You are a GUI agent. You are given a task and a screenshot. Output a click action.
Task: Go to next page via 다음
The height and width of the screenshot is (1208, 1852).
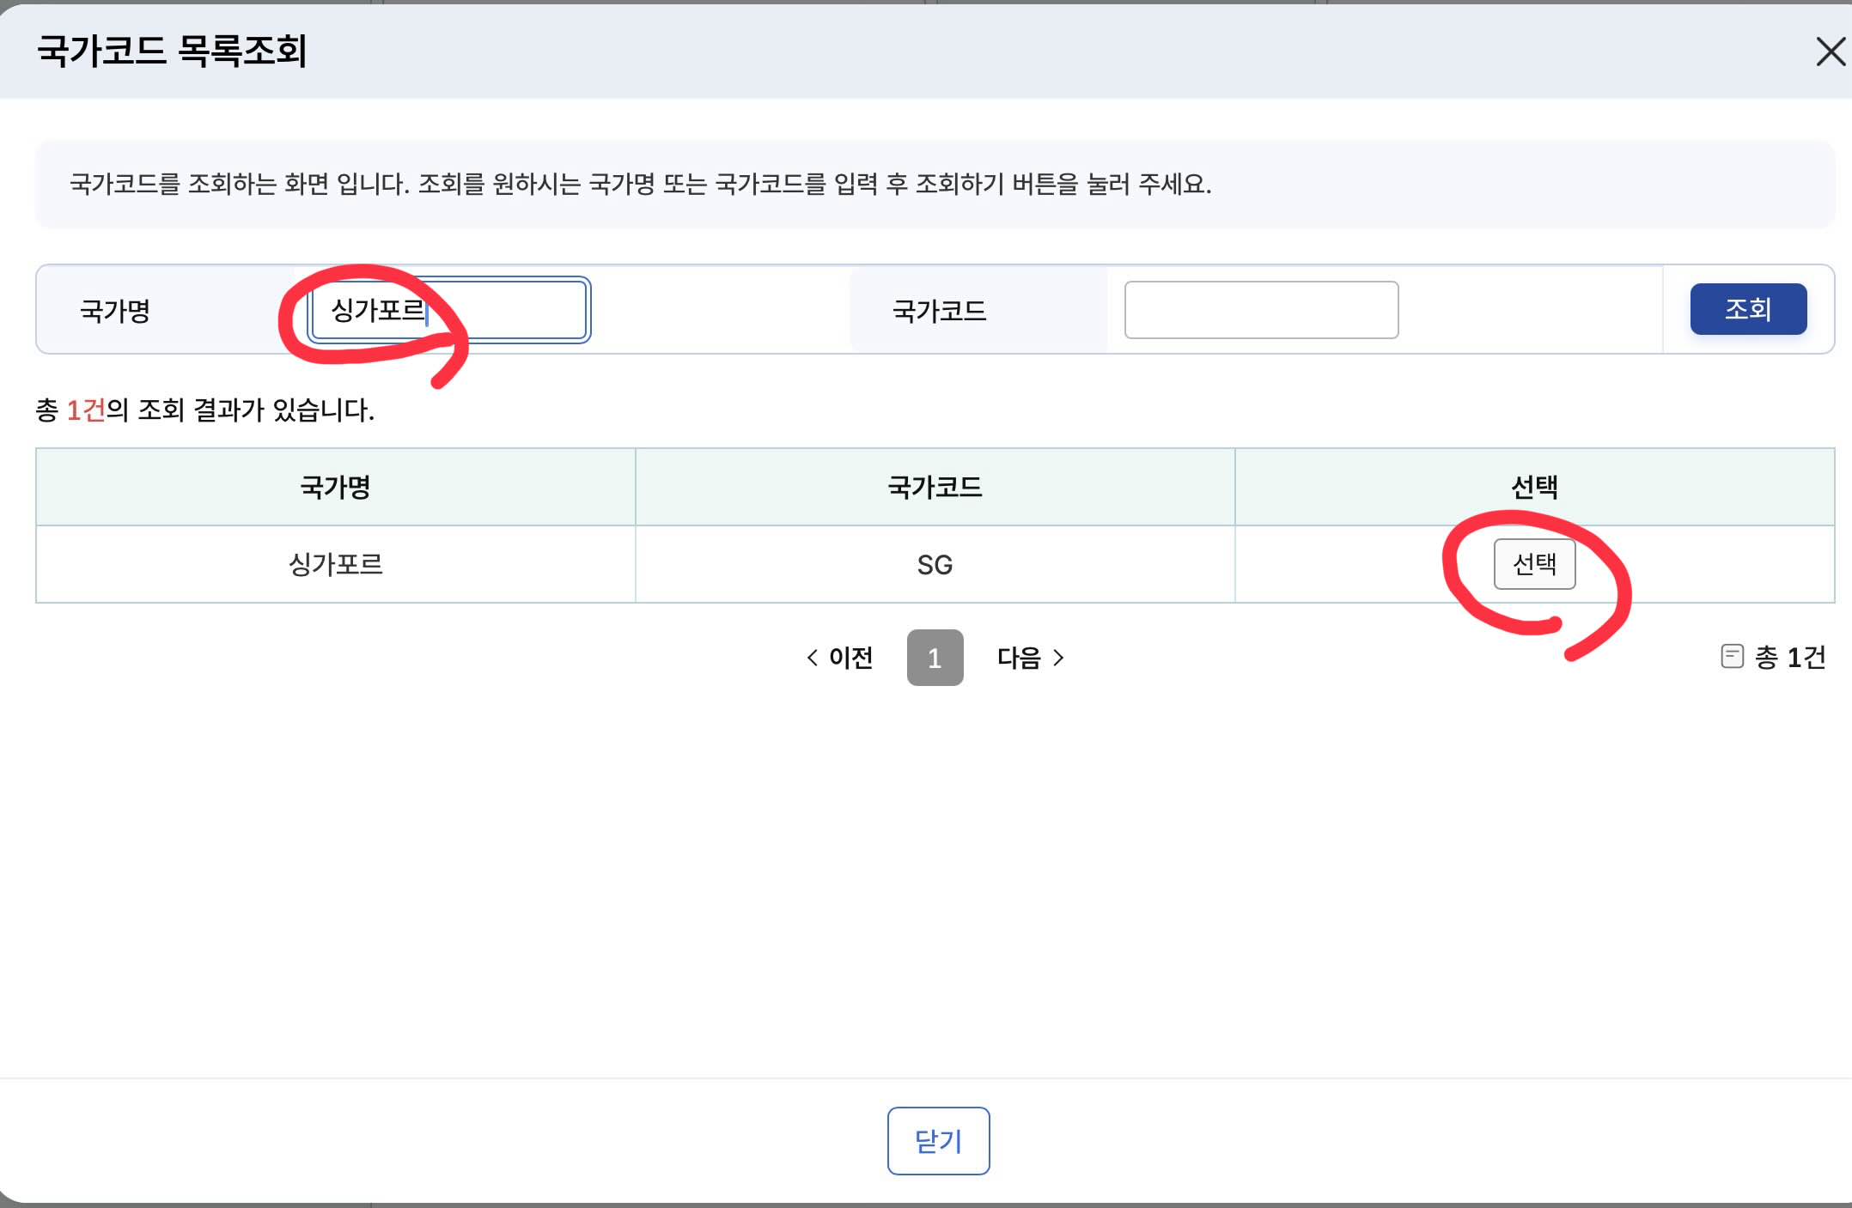click(x=1030, y=658)
